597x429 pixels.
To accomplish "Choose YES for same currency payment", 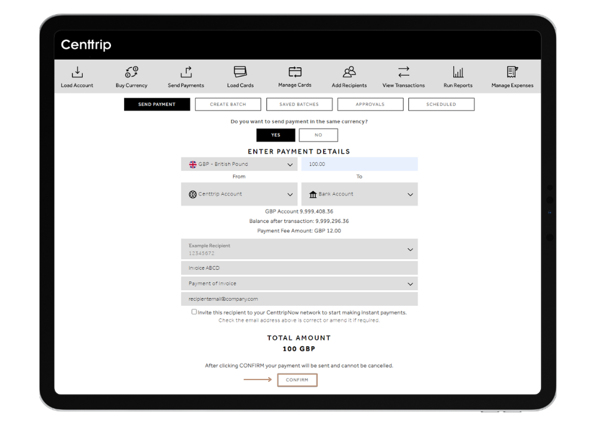I will (x=275, y=135).
